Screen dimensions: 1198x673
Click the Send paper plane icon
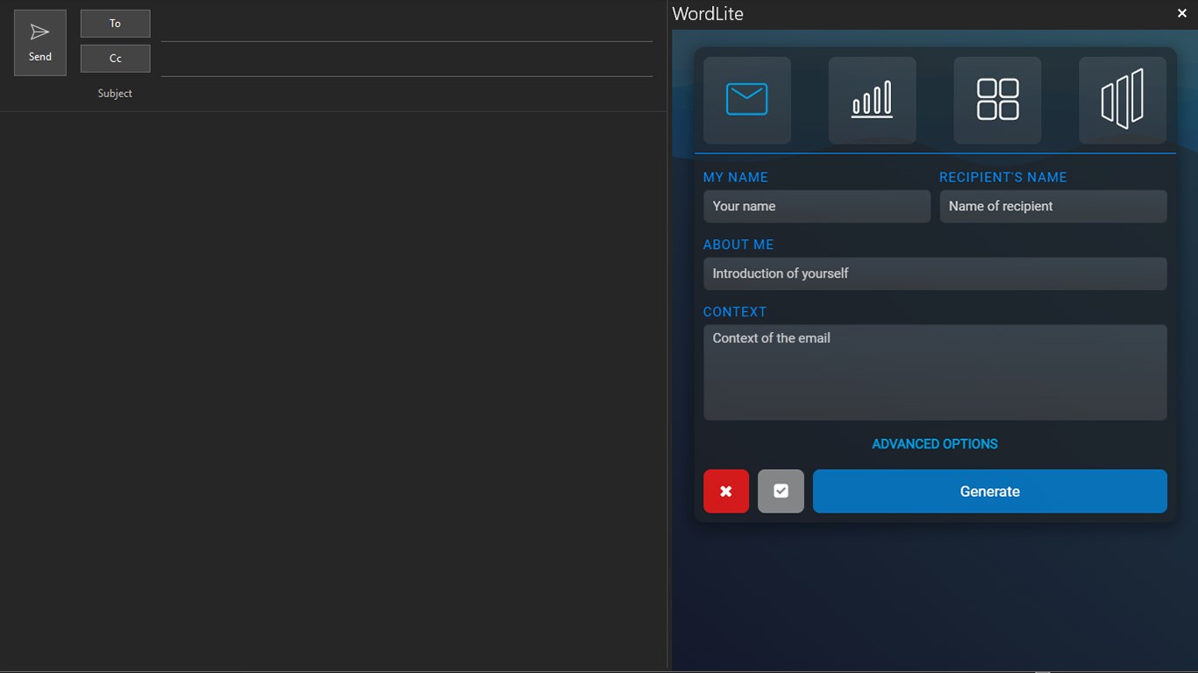coord(40,32)
